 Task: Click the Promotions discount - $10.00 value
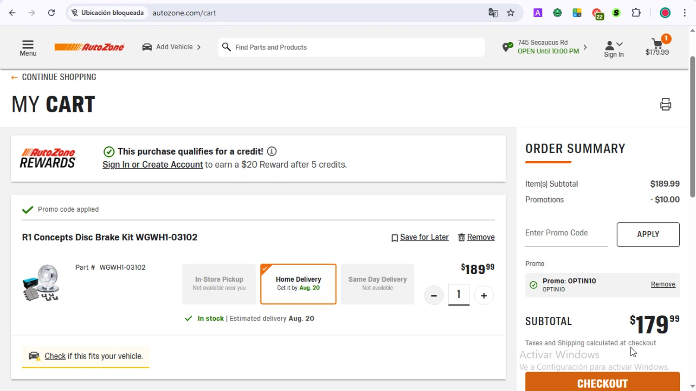point(665,200)
